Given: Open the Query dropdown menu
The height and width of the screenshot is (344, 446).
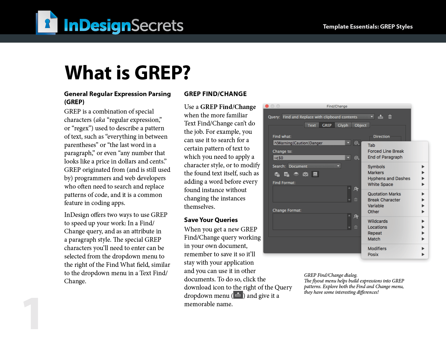Looking at the screenshot, I should point(372,117).
